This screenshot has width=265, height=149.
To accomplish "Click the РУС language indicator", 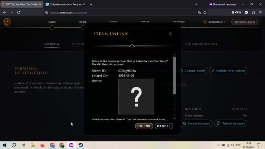I will (238, 145).
